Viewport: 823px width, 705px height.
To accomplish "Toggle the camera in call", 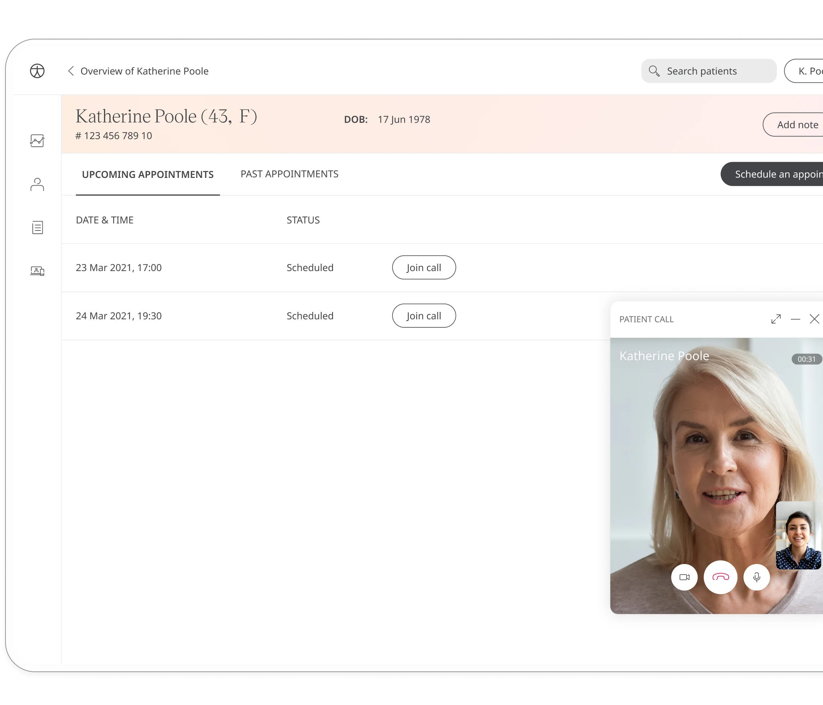I will pos(684,577).
